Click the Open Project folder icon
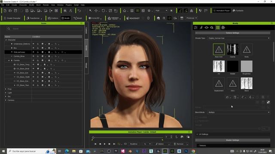Viewport: 275px width, 154px height. click(10, 11)
